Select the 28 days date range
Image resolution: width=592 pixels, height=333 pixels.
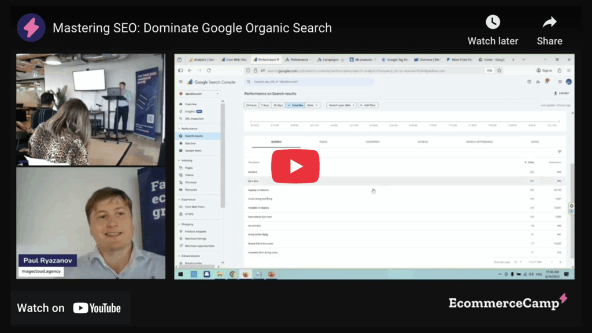(278, 105)
